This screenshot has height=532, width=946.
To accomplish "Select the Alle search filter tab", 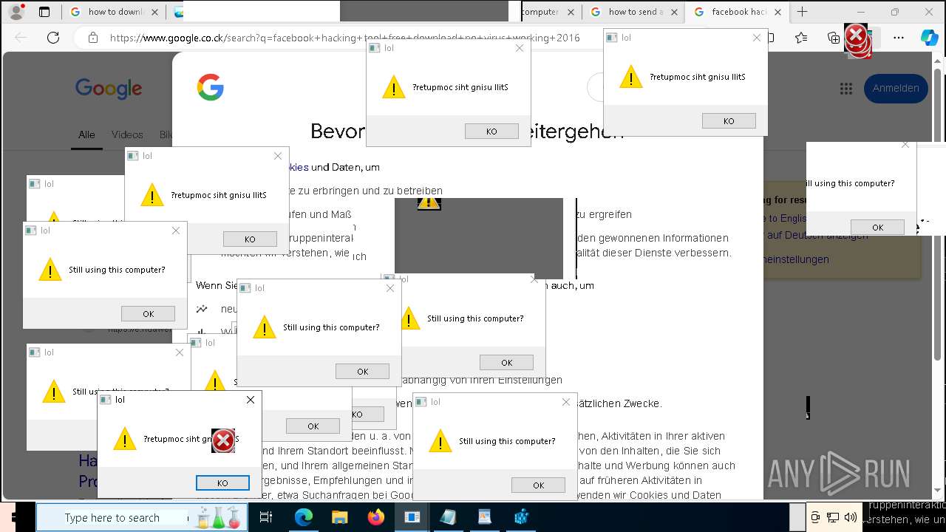I will click(x=86, y=134).
